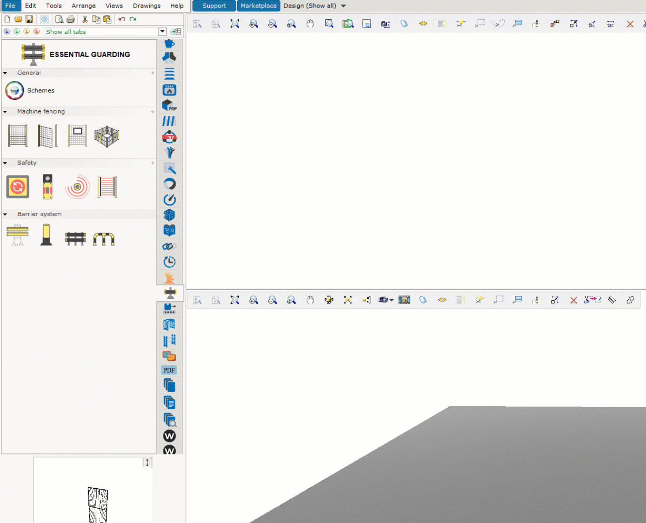646x523 pixels.
Task: Open the Arrange menu
Action: 83,5
